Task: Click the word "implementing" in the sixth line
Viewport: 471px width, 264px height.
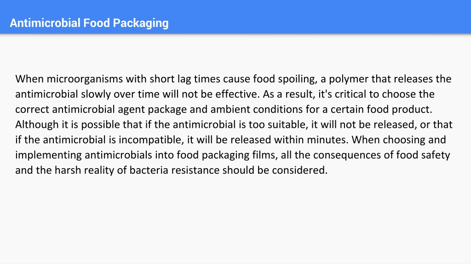Action: 48,155
